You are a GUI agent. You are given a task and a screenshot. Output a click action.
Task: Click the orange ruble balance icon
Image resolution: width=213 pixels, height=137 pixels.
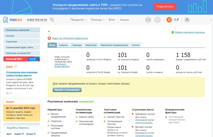(x=169, y=20)
